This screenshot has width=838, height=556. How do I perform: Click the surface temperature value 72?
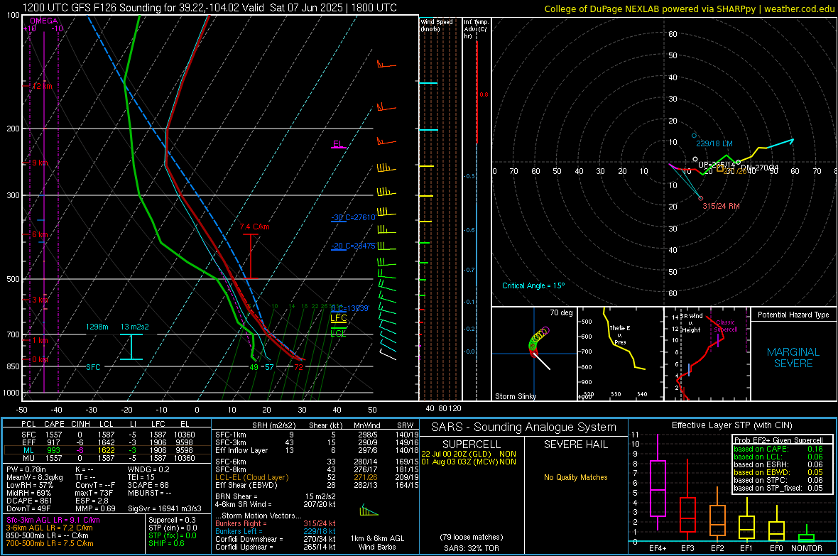click(298, 366)
